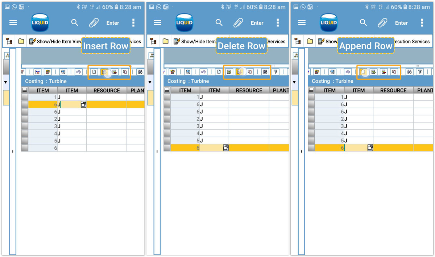Viewport: 435px width, 257px height.
Task: Click the filter funnel icon in middle screen
Action: coord(275,72)
